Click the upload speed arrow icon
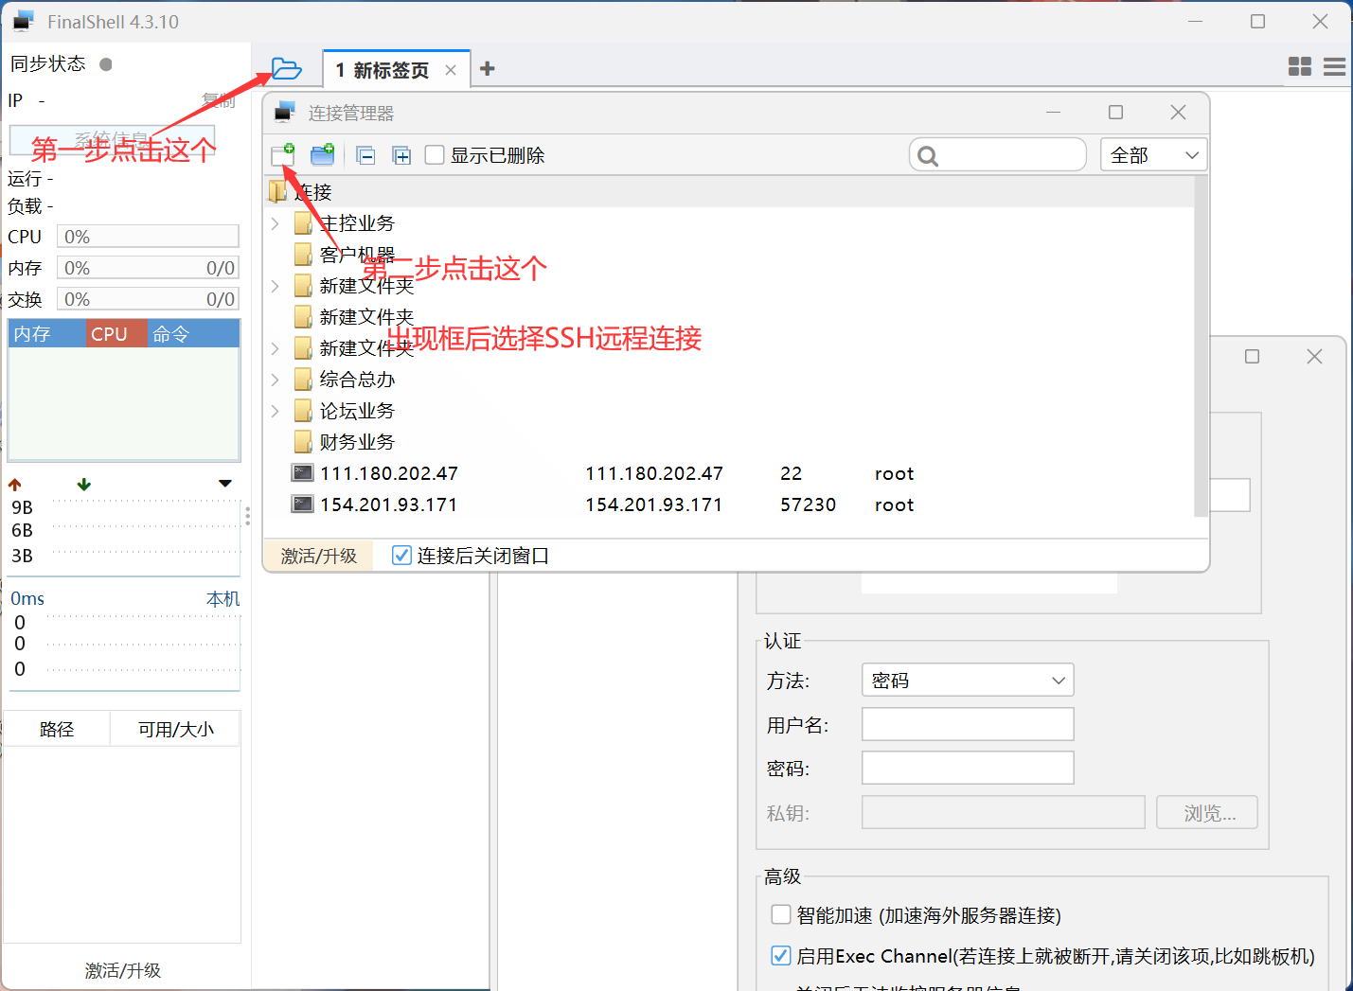The width and height of the screenshot is (1353, 991). pyautogui.click(x=14, y=484)
